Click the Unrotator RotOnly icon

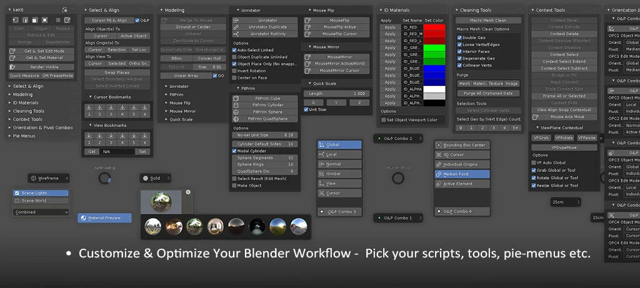pos(236,34)
